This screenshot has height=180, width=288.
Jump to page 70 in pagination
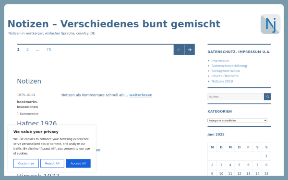click(48, 49)
